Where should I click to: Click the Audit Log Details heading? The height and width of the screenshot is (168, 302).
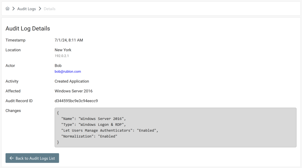[x=28, y=28]
